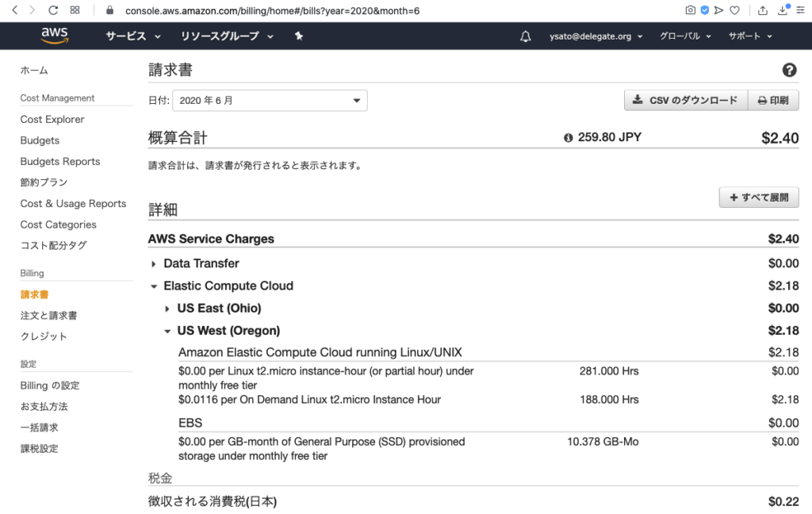Screen dimensions: 812x514
Task: Expand the US East (Ohio) region
Action: (167, 309)
